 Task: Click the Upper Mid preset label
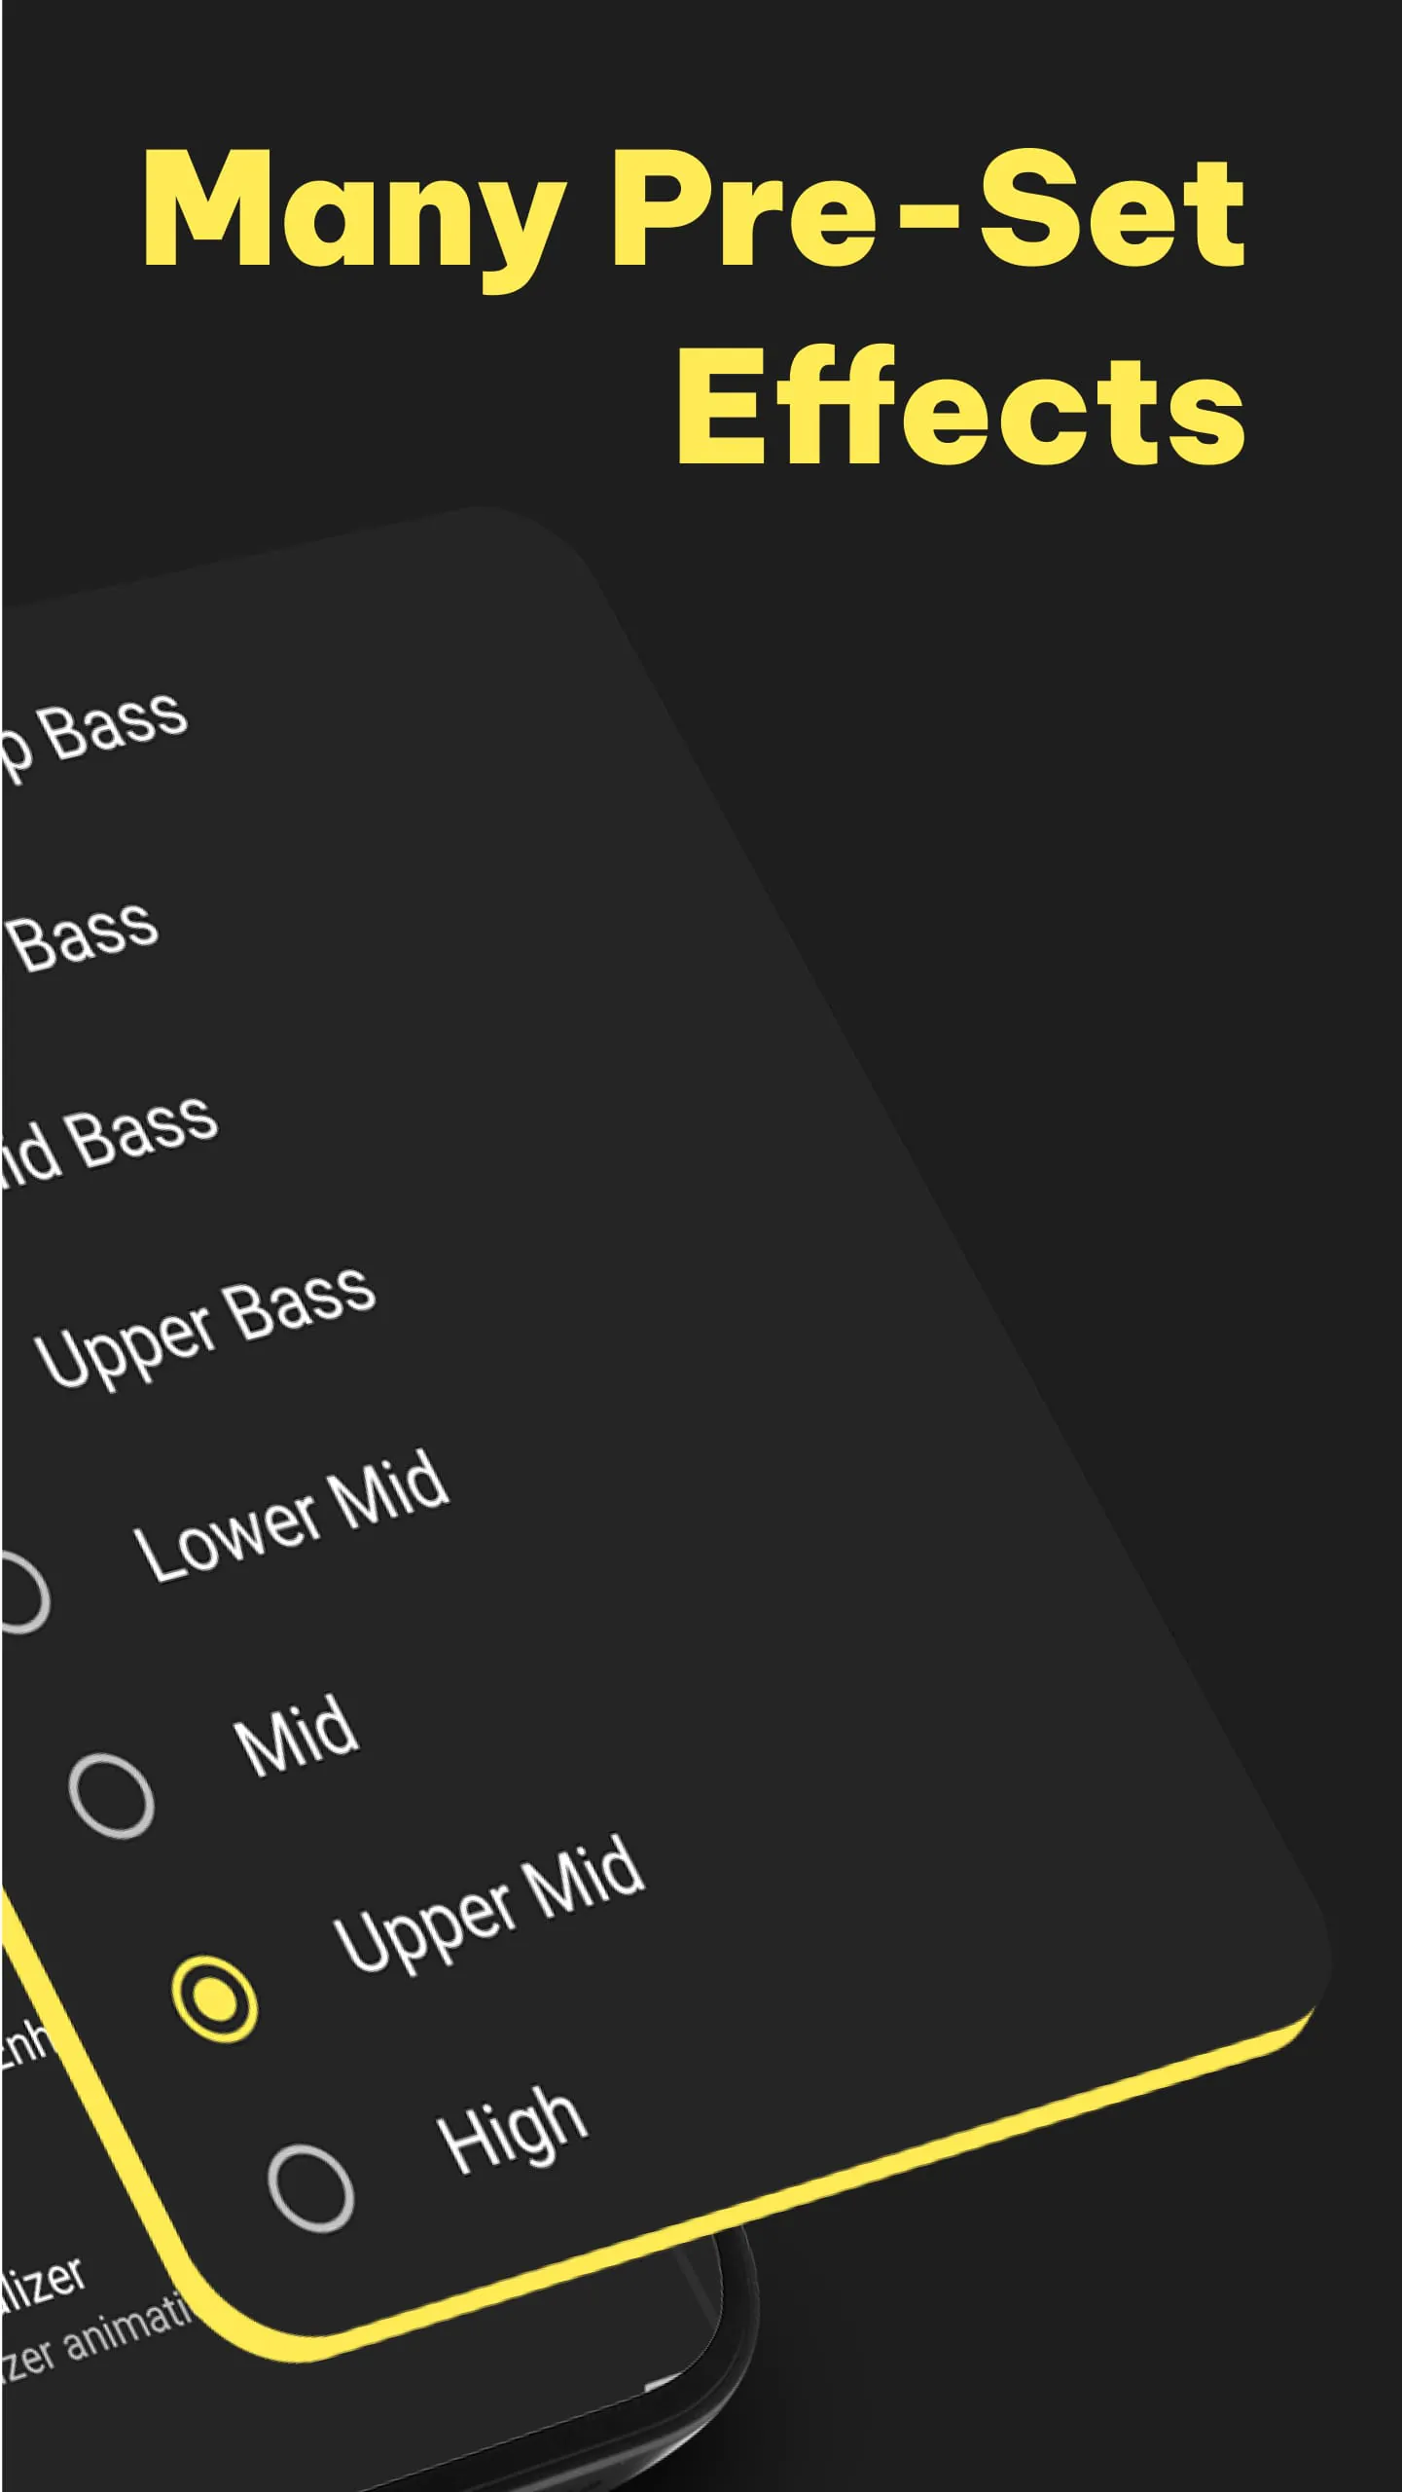click(488, 1905)
